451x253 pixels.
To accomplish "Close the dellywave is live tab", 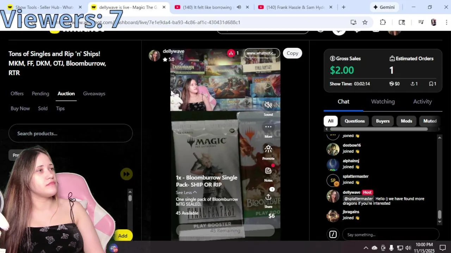I will [x=164, y=7].
